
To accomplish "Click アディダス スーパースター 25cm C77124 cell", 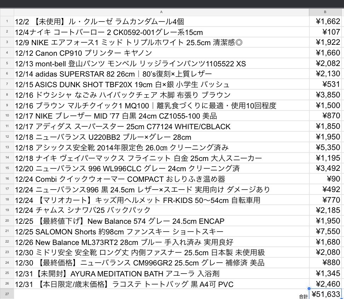I will 162,126.
